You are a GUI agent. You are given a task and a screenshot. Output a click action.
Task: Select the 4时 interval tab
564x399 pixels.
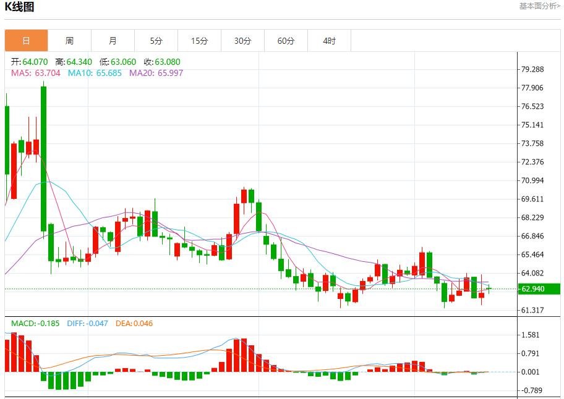tap(329, 40)
